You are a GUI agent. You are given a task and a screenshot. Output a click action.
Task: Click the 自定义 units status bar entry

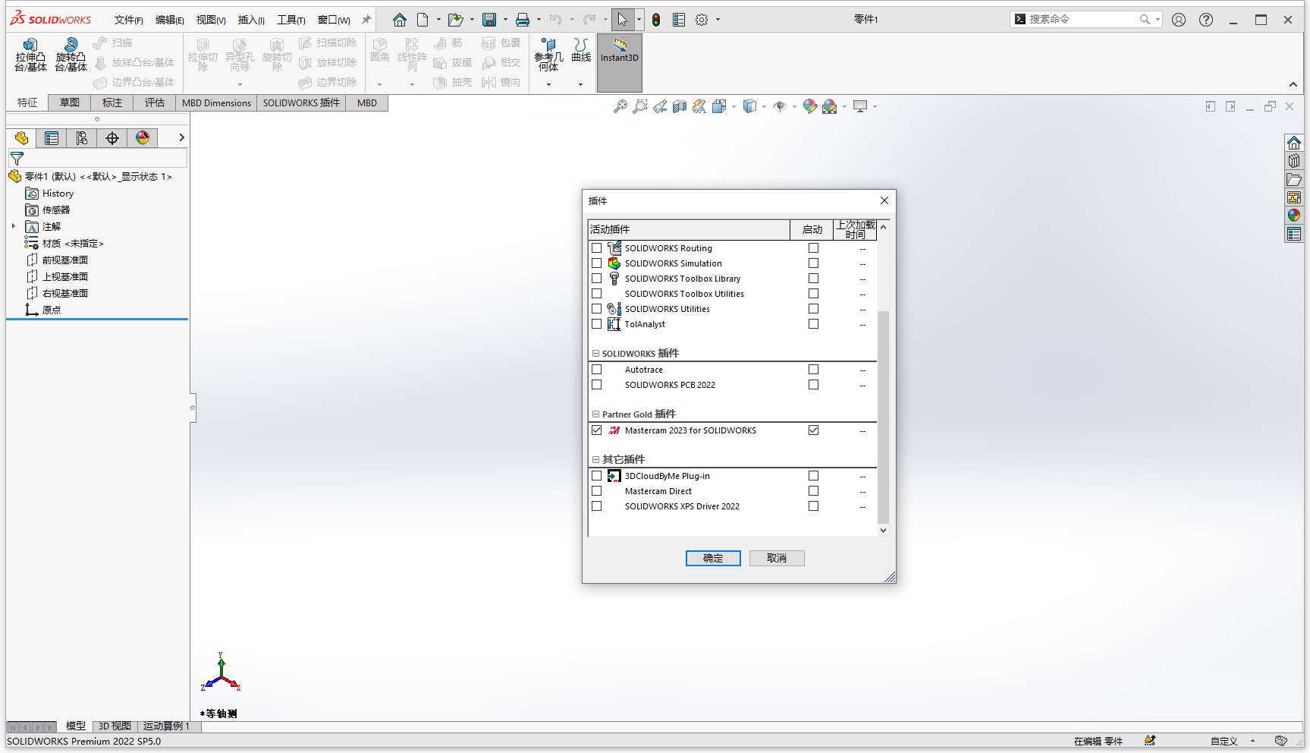point(1224,742)
